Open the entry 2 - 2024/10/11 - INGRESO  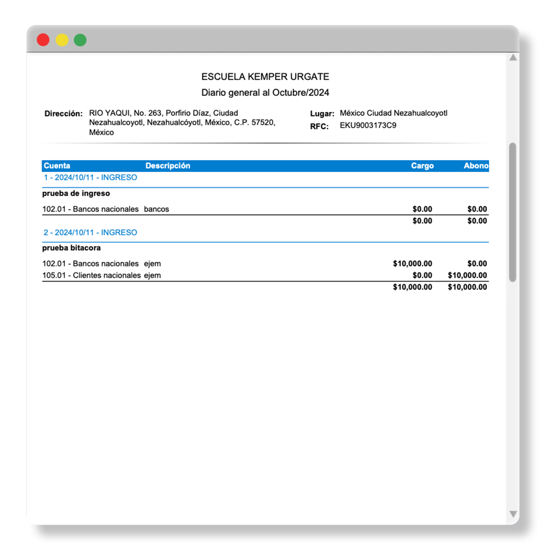click(90, 233)
